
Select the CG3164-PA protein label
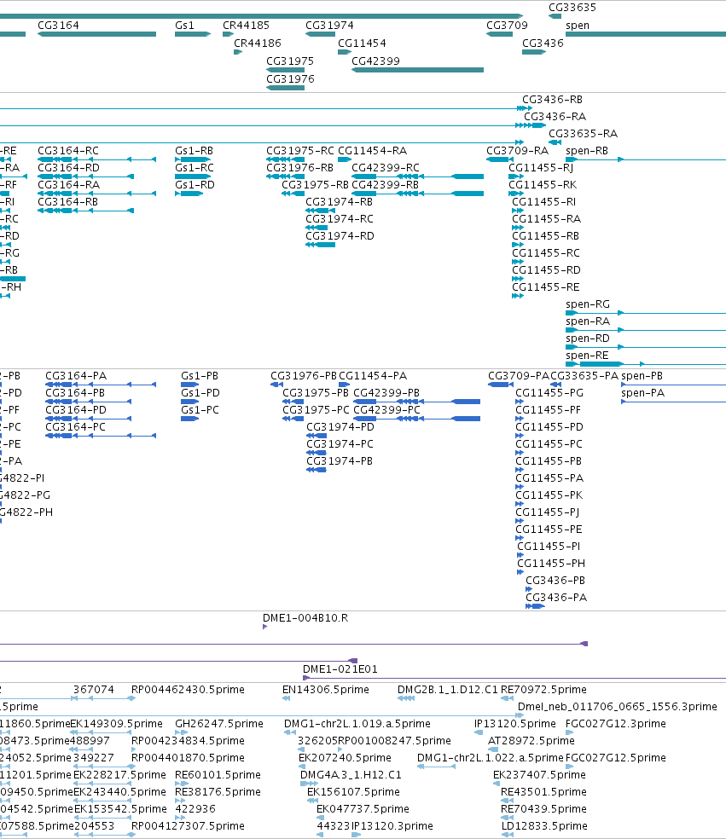(x=76, y=376)
